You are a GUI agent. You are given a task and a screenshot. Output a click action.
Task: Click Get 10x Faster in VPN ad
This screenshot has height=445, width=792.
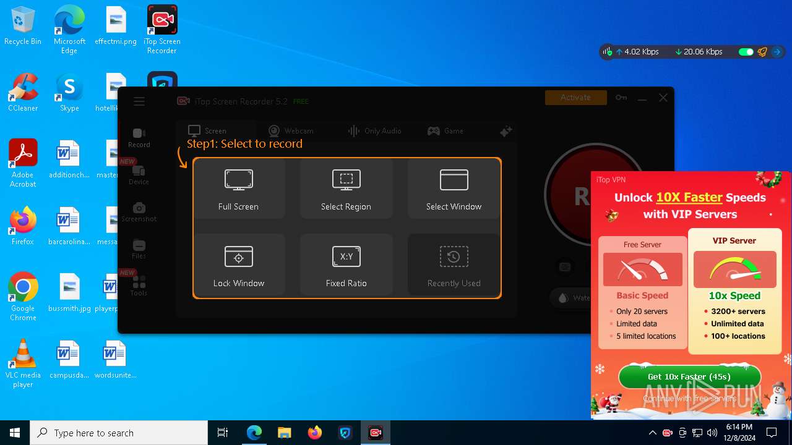point(689,376)
